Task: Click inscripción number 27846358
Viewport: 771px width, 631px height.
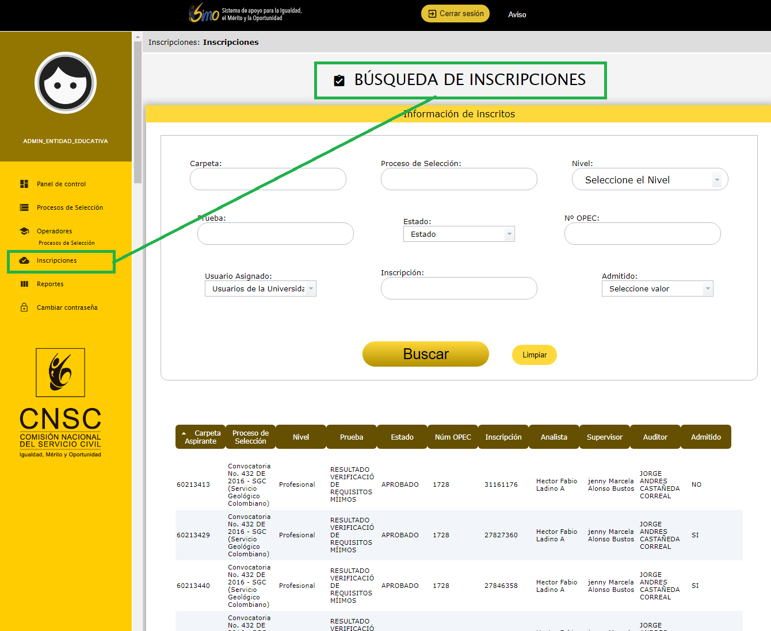Action: coord(501,586)
